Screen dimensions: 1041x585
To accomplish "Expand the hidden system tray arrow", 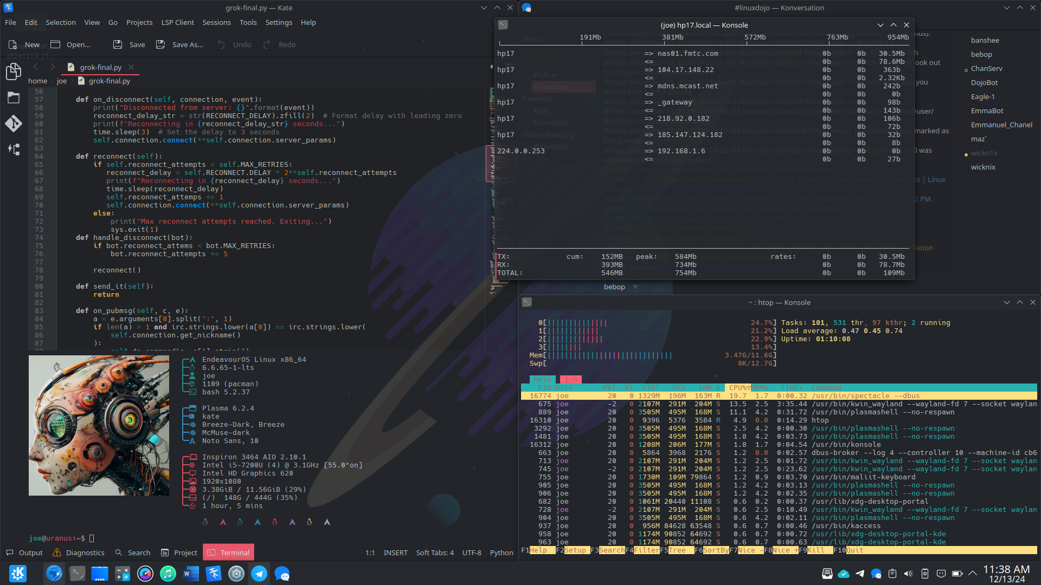I will 973,573.
